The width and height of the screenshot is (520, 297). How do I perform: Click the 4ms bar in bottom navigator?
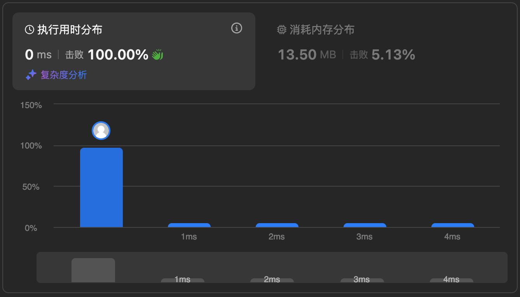click(x=452, y=280)
